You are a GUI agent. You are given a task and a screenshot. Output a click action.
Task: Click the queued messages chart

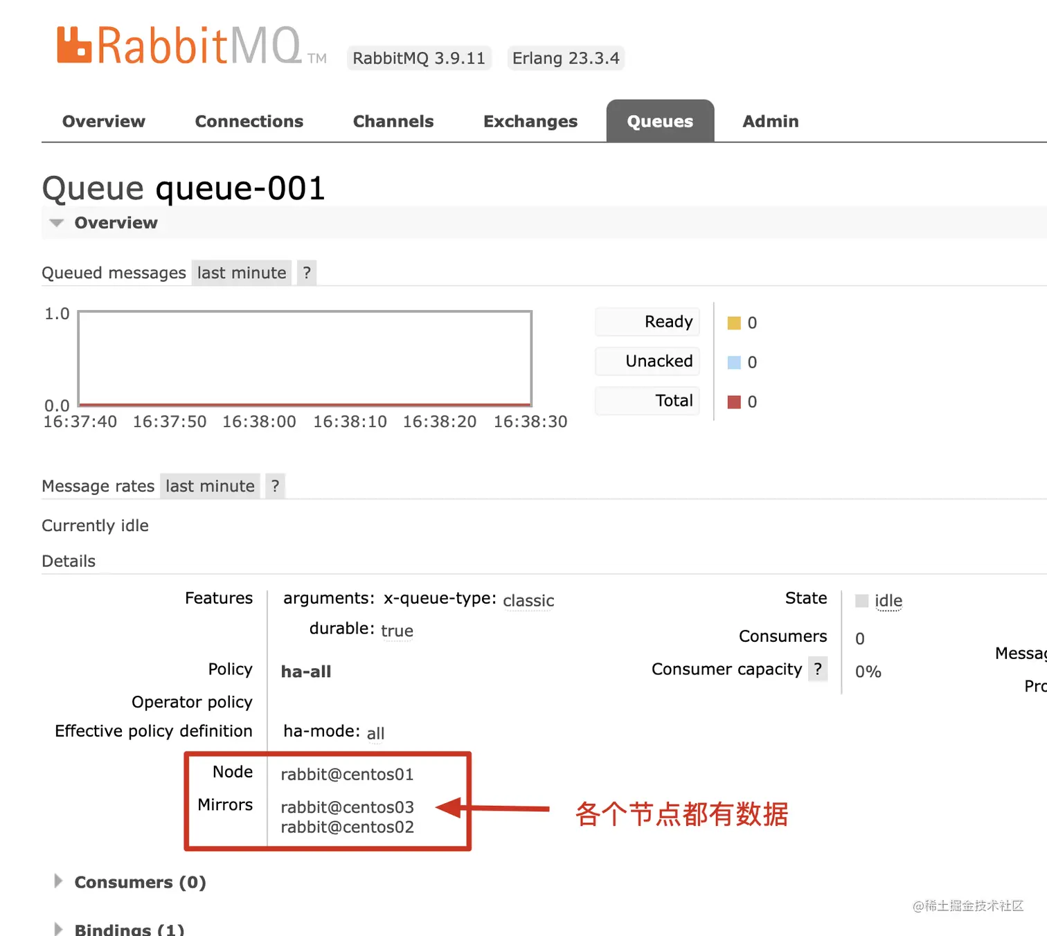coord(305,358)
